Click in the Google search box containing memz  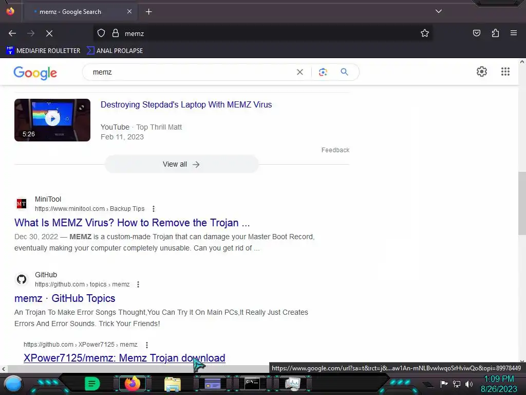pos(191,72)
